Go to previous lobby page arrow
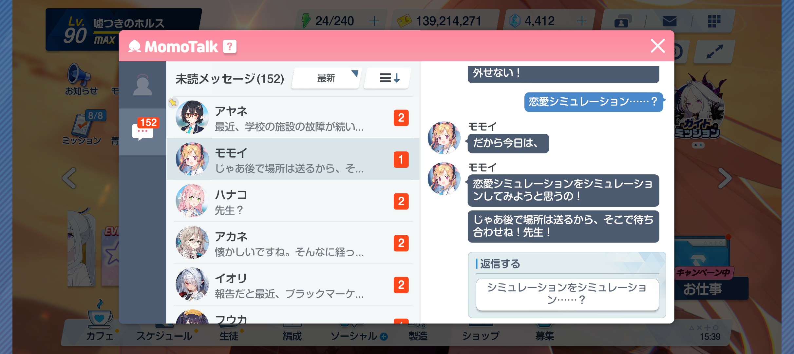The height and width of the screenshot is (354, 794). click(x=69, y=178)
